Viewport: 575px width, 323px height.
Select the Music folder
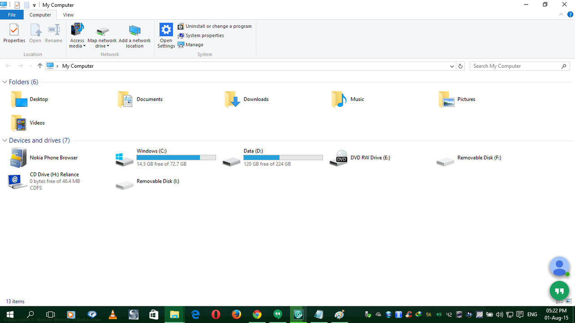point(348,99)
